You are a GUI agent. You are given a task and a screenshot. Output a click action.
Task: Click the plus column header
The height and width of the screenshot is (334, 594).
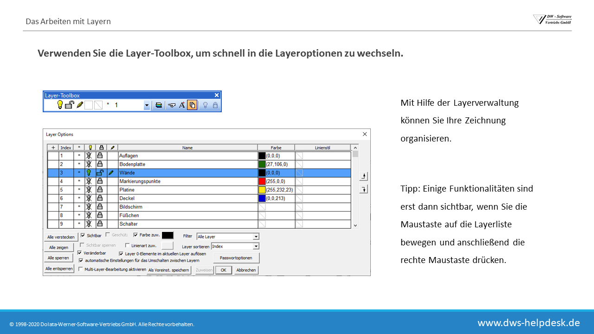pos(53,148)
